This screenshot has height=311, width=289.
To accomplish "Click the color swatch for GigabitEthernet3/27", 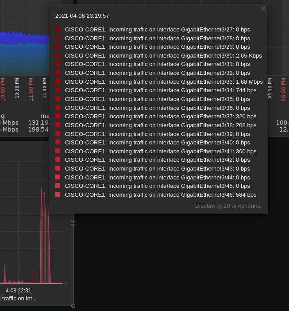I will coord(58,29).
